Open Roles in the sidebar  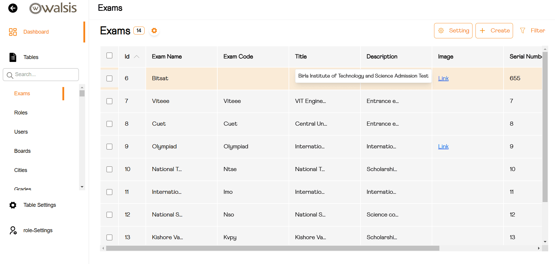click(21, 113)
